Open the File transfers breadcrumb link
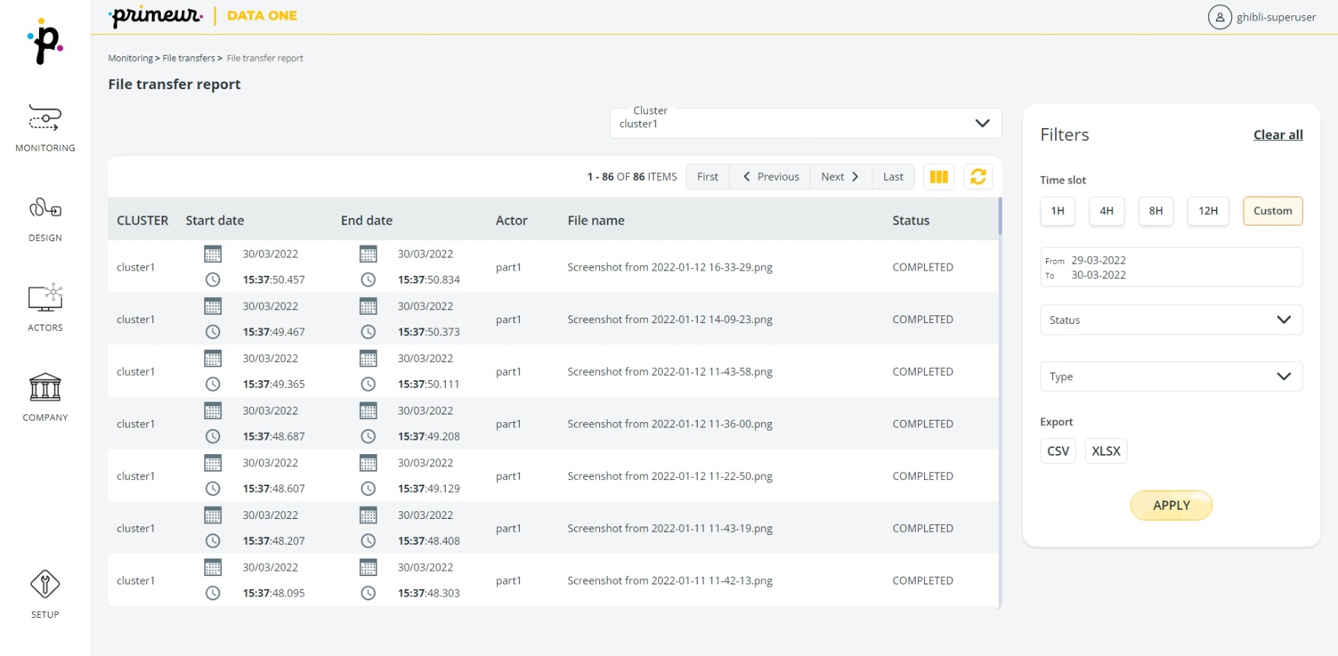This screenshot has width=1338, height=656. tap(188, 58)
